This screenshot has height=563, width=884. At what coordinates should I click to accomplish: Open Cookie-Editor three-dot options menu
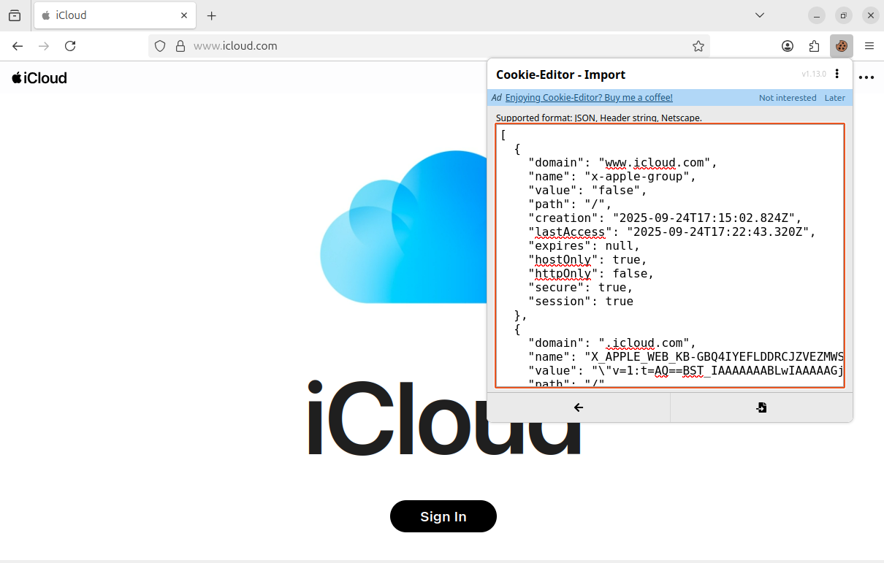[837, 74]
